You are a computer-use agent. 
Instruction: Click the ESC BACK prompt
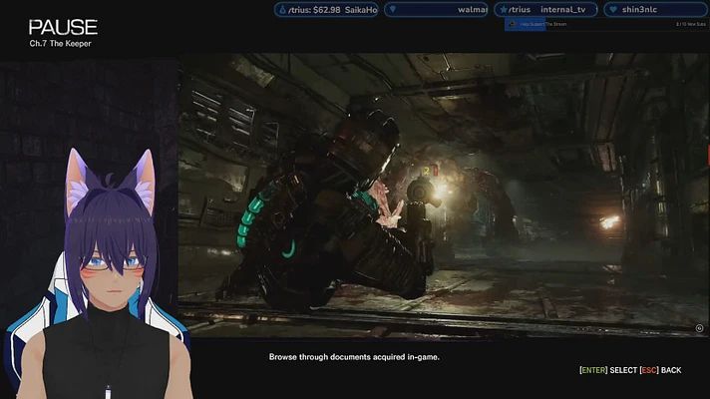pyautogui.click(x=660, y=370)
